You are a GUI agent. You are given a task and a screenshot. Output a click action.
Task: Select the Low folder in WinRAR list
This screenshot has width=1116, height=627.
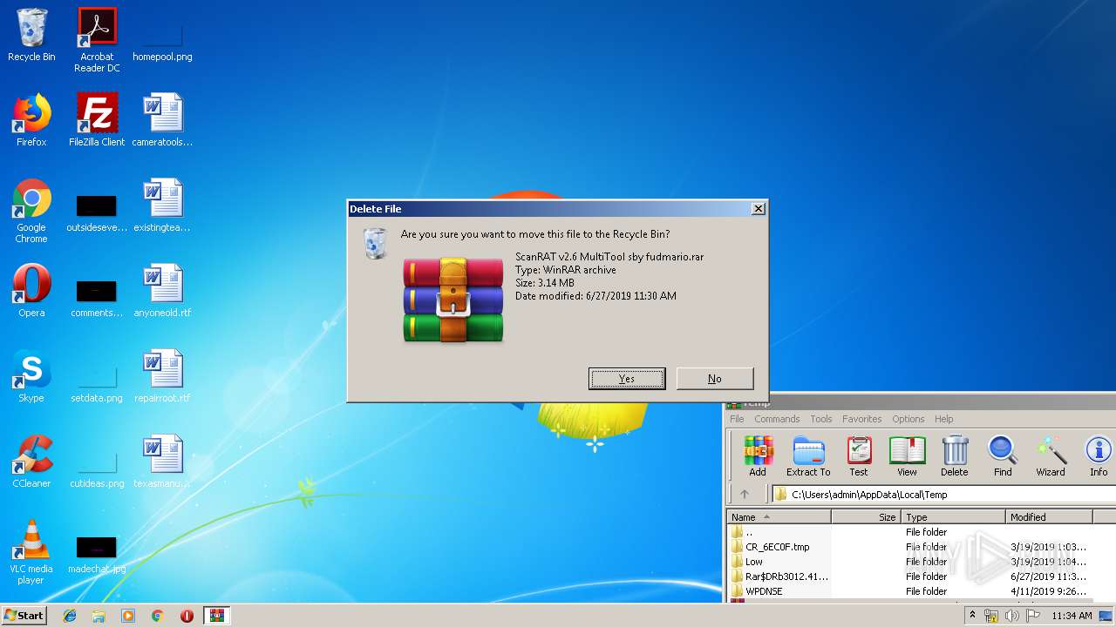point(909,562)
